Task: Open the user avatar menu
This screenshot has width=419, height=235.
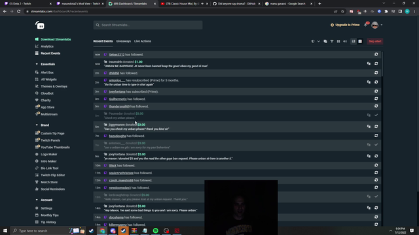Action: coord(375,25)
